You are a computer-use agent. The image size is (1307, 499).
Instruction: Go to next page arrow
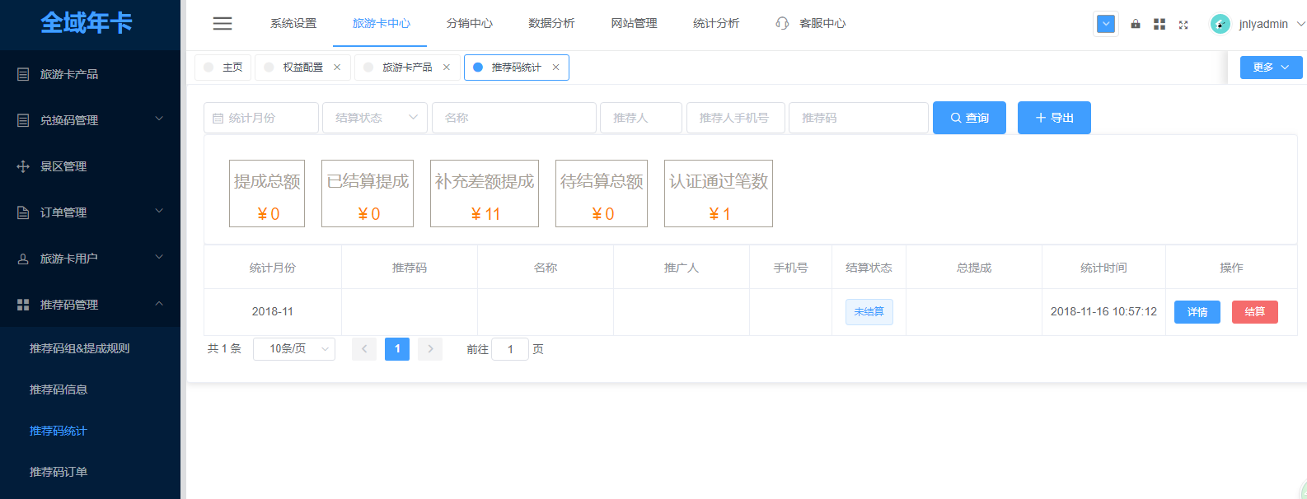pyautogui.click(x=430, y=349)
